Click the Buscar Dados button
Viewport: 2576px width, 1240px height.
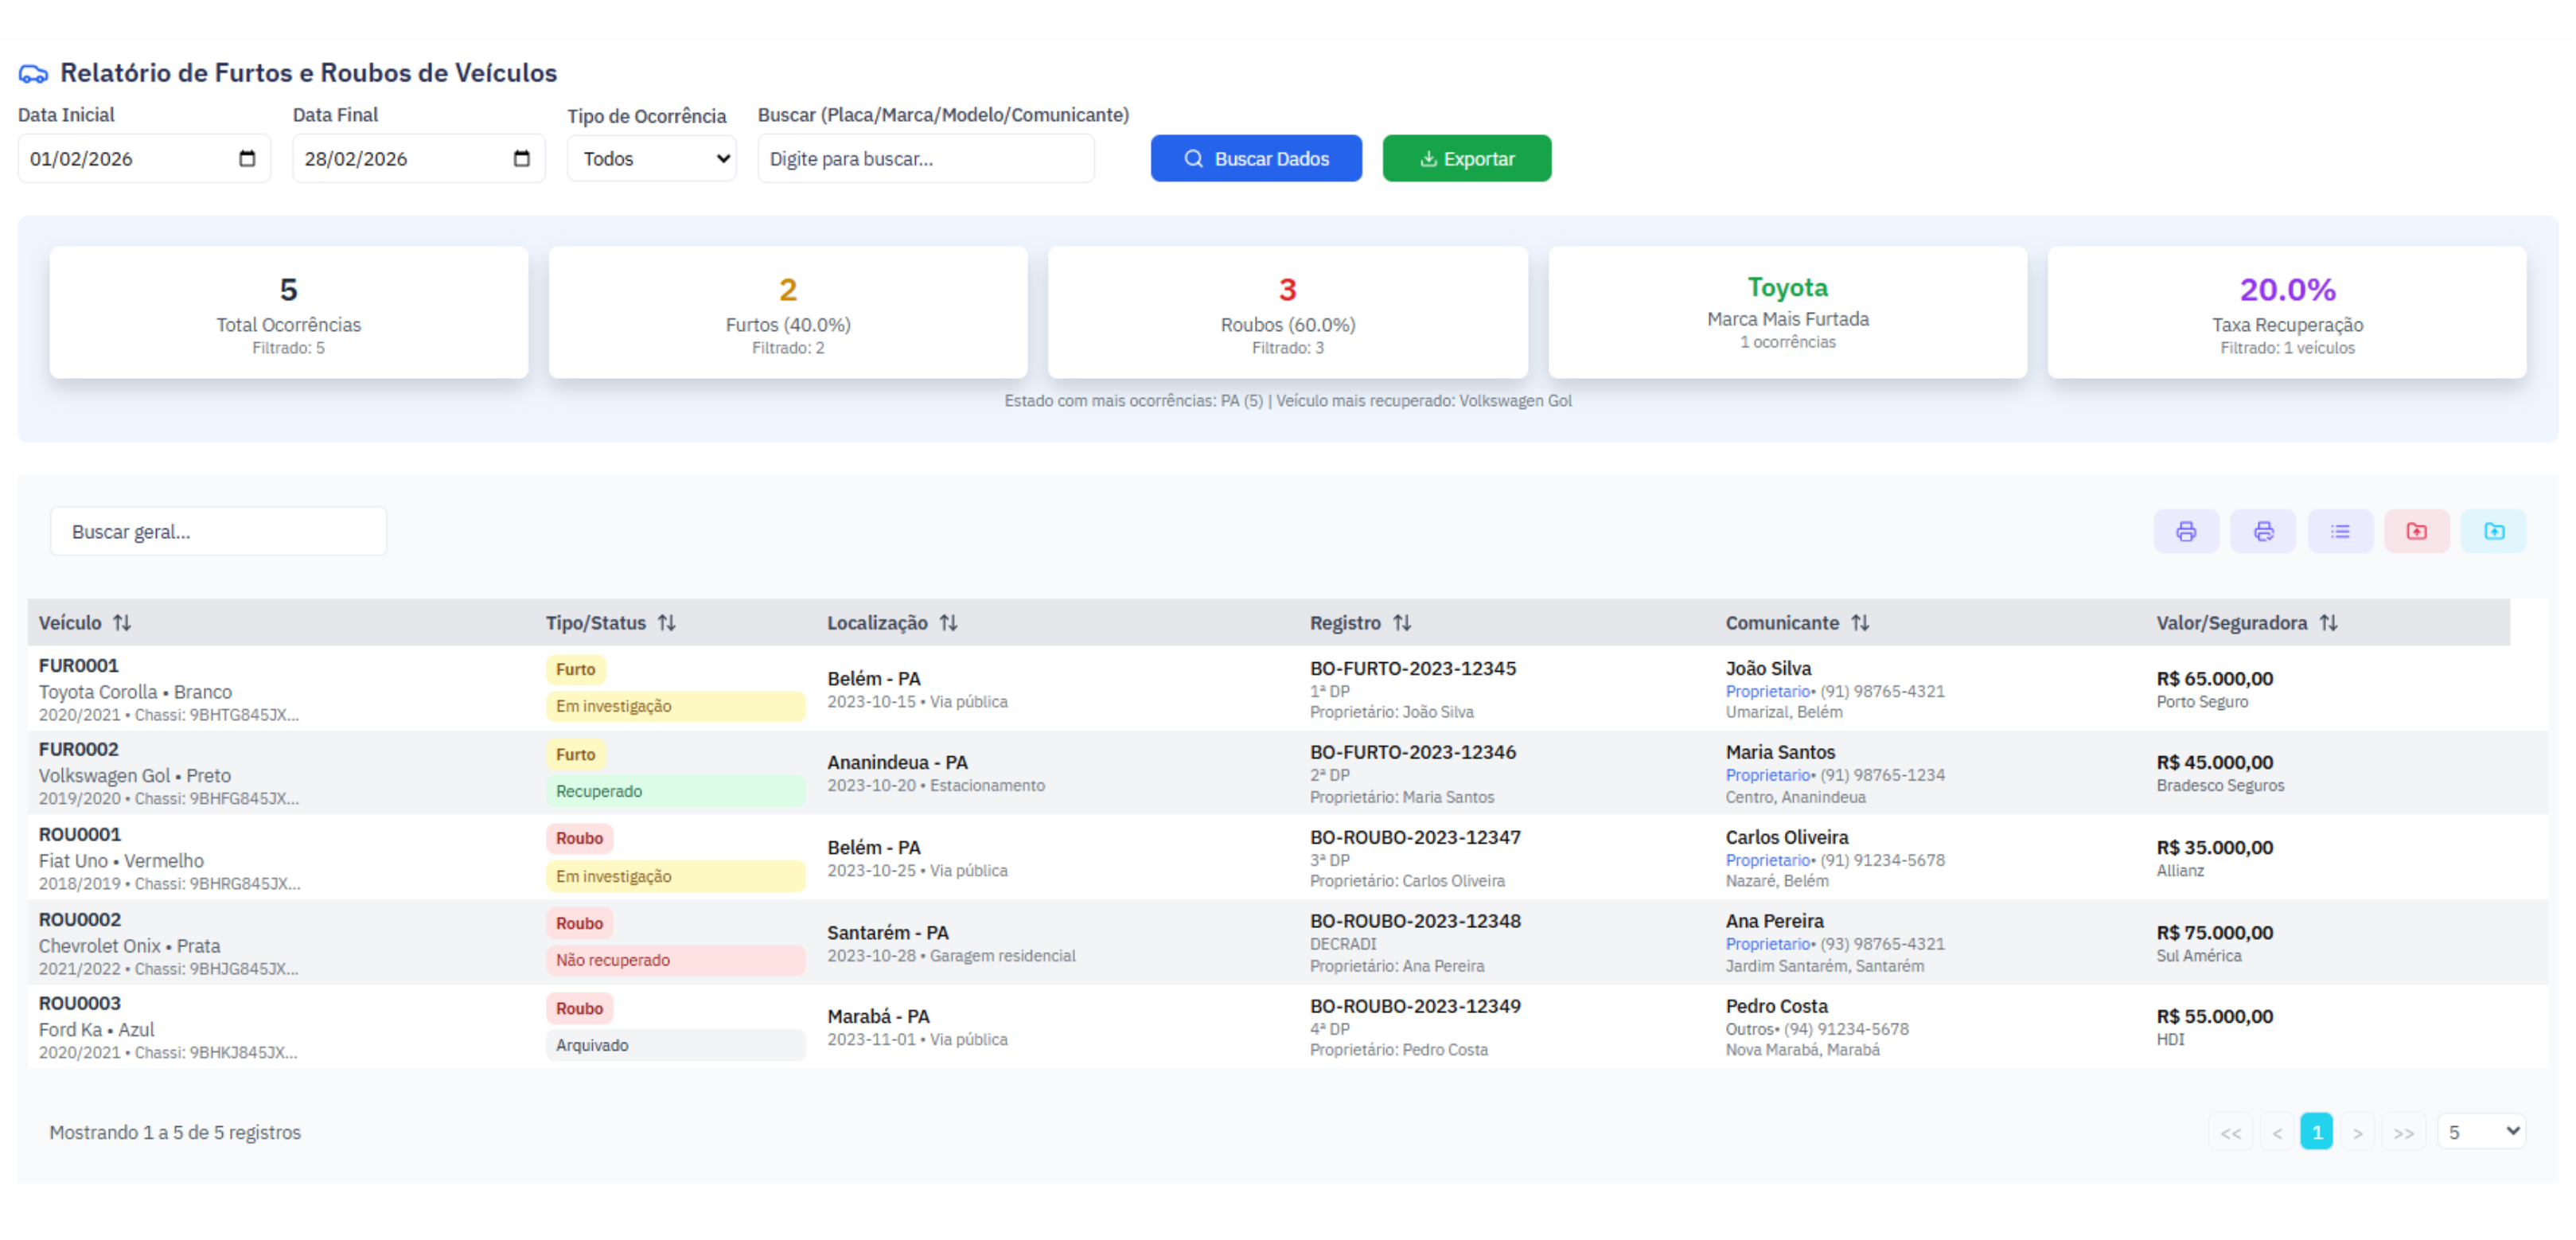click(1256, 158)
